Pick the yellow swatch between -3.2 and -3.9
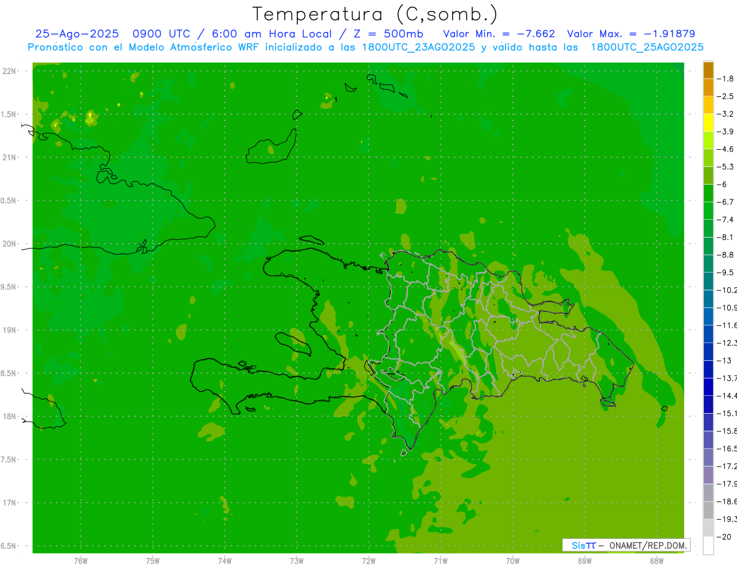This screenshot has width=737, height=569. click(x=708, y=123)
